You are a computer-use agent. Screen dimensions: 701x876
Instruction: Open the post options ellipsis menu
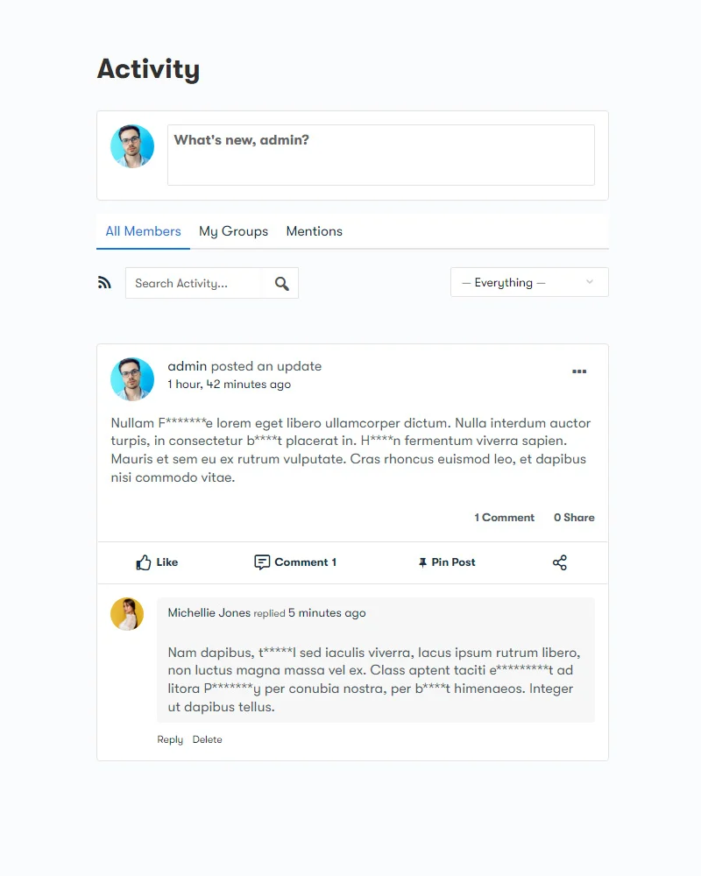(579, 371)
